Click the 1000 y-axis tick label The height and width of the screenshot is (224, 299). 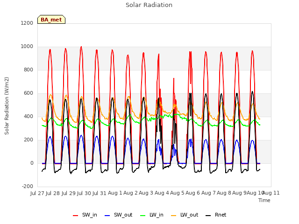click(27, 47)
